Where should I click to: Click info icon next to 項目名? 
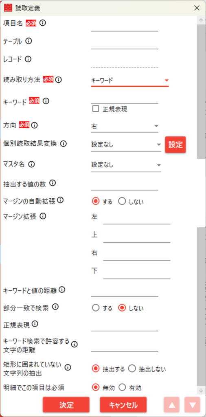[x=42, y=23]
